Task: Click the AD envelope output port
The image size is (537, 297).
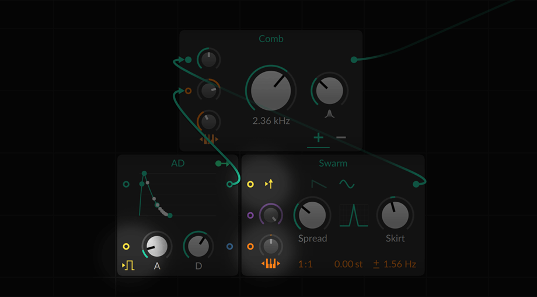Action: tap(229, 185)
